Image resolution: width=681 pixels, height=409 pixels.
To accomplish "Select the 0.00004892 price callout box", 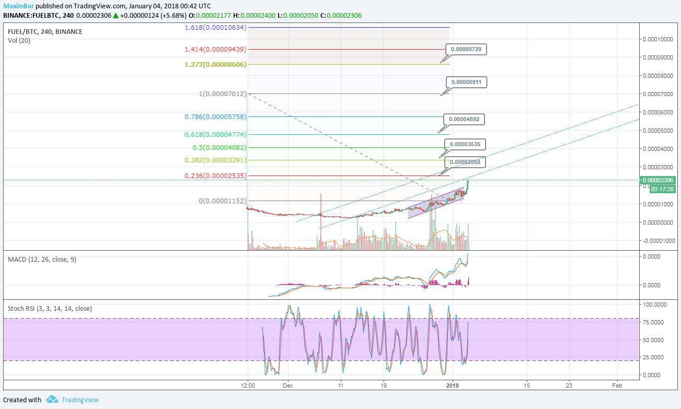I will [464, 119].
